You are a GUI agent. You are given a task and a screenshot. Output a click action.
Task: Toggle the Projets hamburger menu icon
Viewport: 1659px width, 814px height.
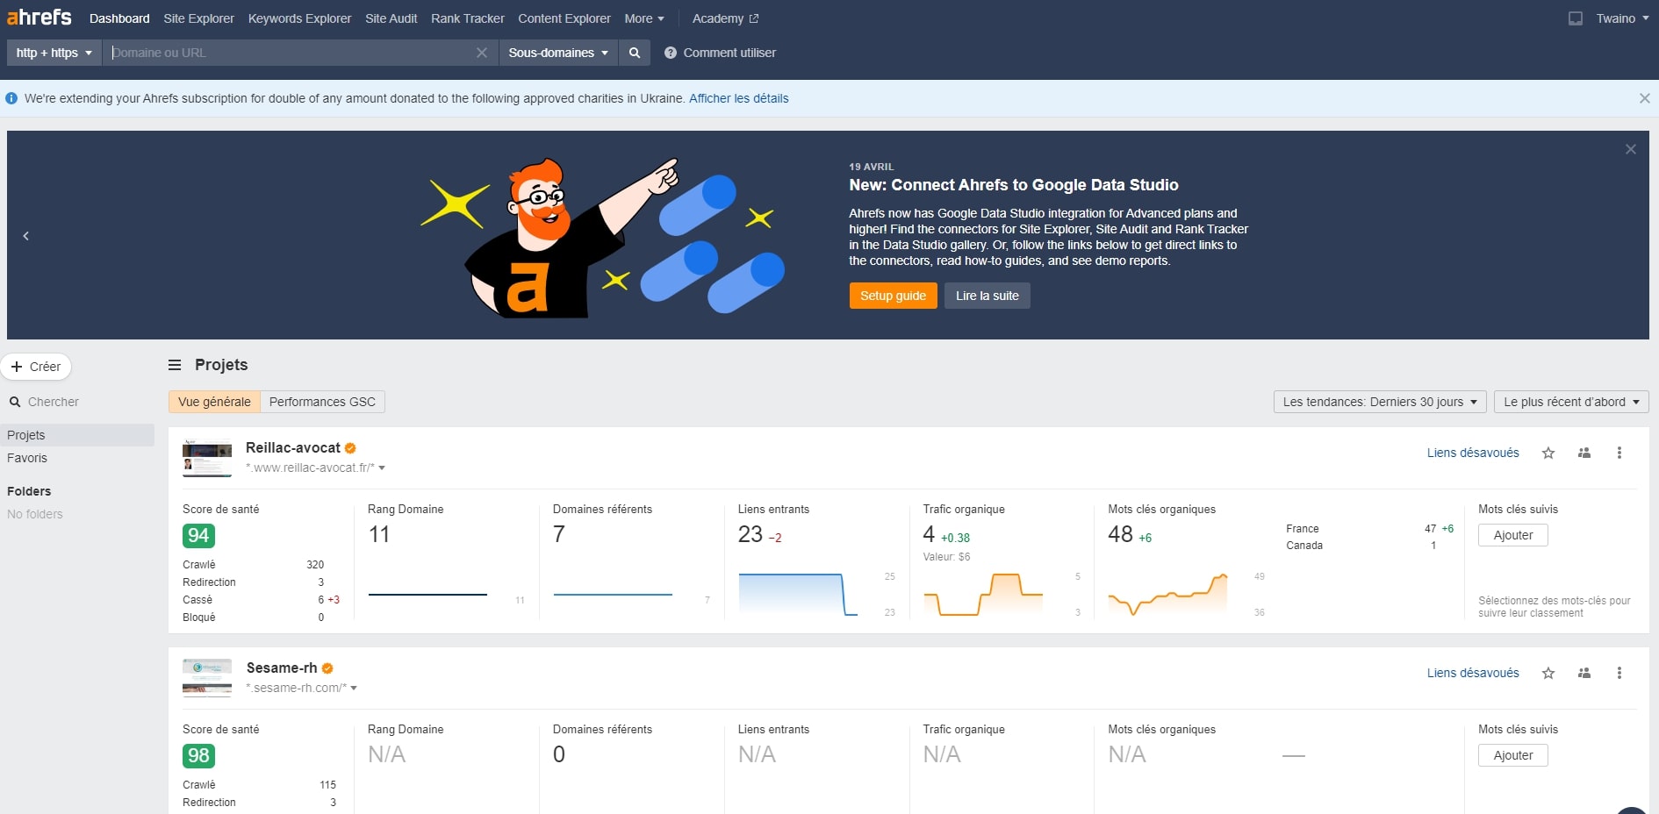pyautogui.click(x=175, y=365)
